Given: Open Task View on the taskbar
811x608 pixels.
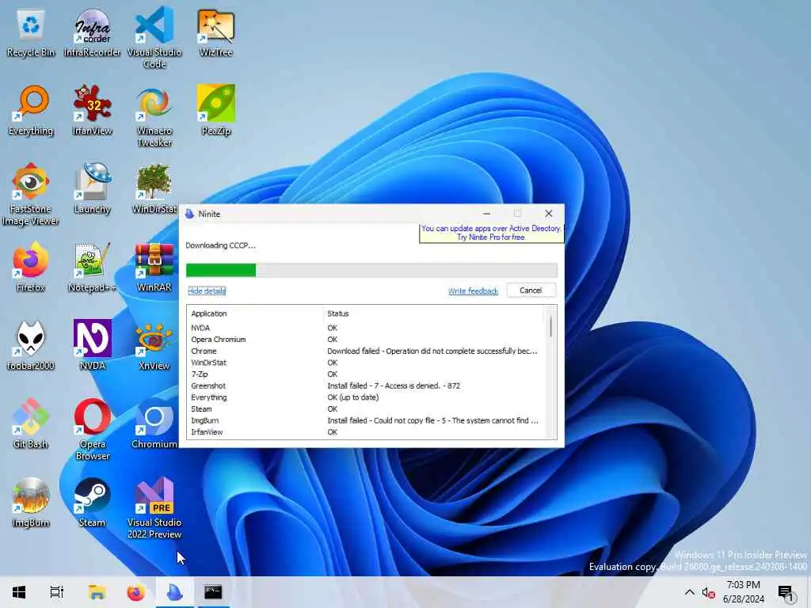Looking at the screenshot, I should coord(57,592).
